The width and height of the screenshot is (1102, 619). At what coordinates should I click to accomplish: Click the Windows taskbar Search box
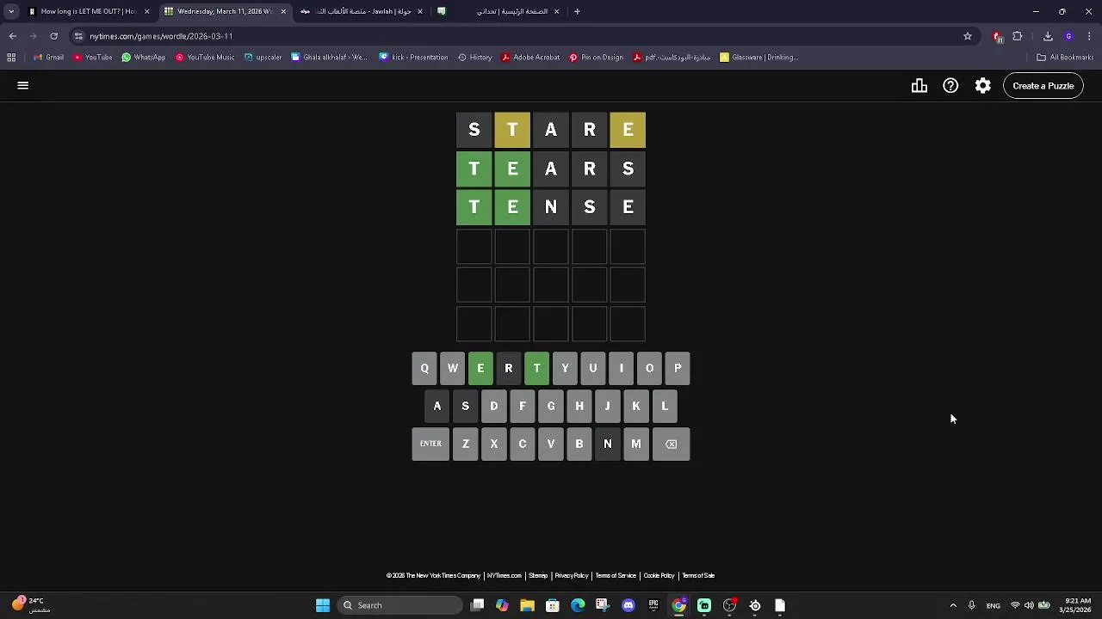pos(400,605)
